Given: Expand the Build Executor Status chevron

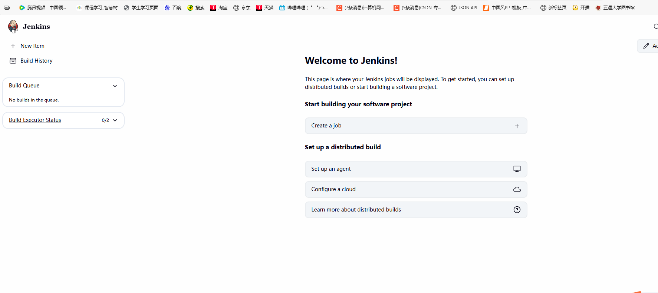Looking at the screenshot, I should point(115,120).
